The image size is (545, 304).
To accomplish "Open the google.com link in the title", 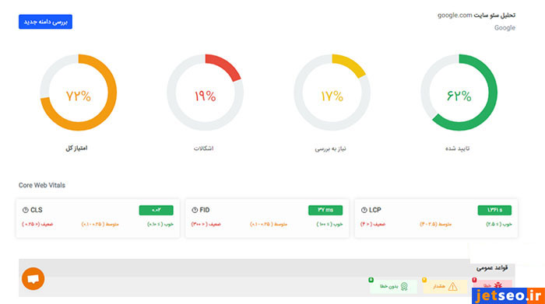I will (455, 16).
